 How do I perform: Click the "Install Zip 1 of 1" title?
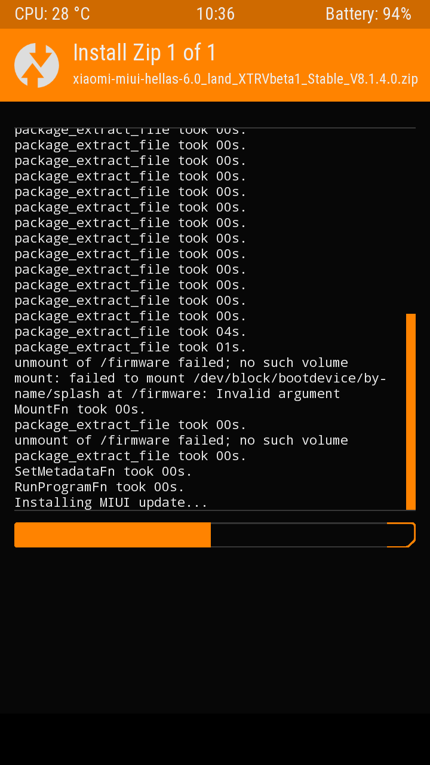pos(144,53)
